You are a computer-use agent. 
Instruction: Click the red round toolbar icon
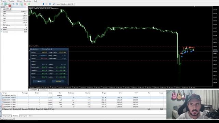point(25,4)
